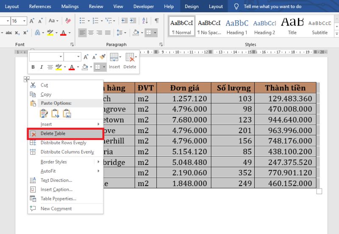Toggle strikethrough formatting in ribbon

pyautogui.click(x=9, y=33)
